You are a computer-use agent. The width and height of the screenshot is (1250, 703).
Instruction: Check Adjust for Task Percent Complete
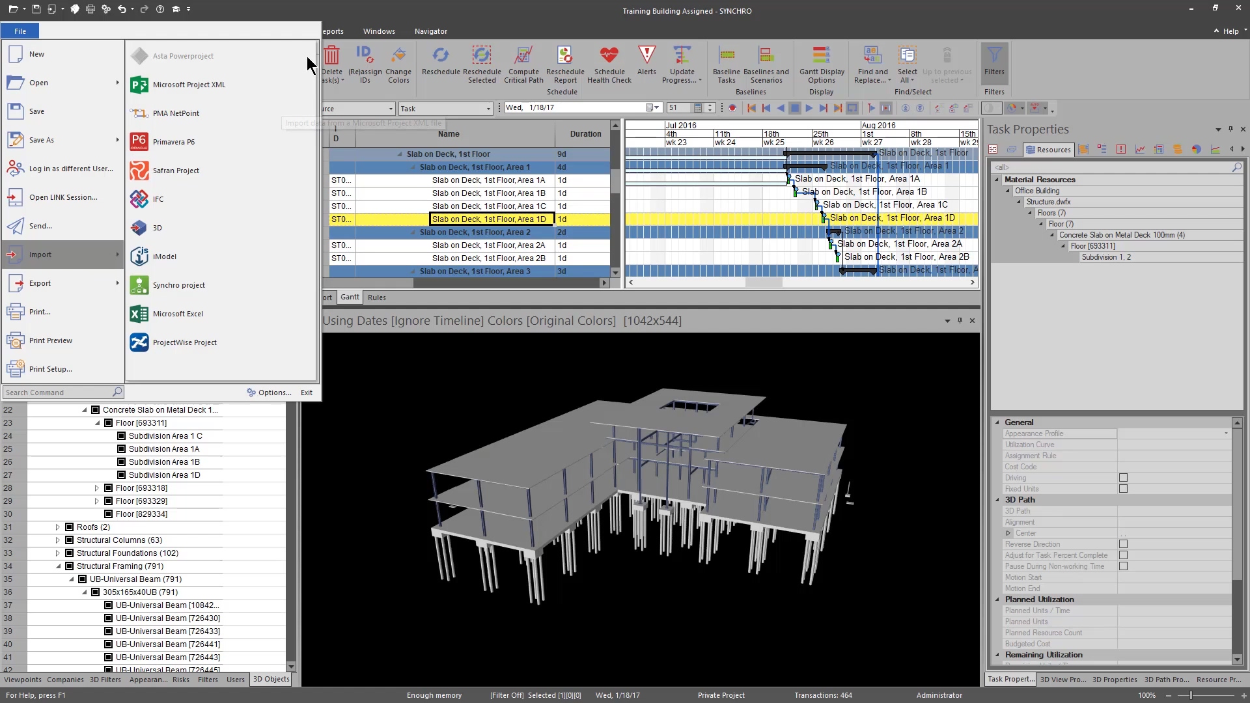point(1123,555)
